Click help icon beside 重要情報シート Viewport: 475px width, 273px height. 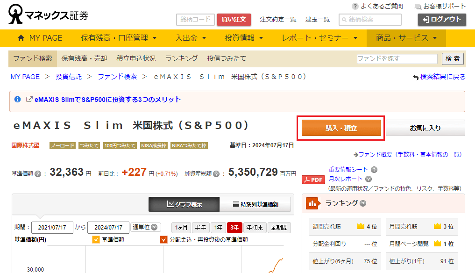pyautogui.click(x=374, y=170)
